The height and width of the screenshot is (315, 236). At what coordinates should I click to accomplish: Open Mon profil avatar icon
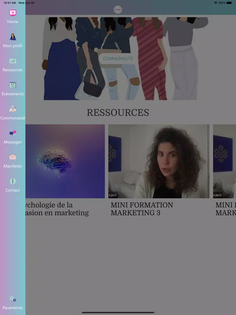(13, 37)
